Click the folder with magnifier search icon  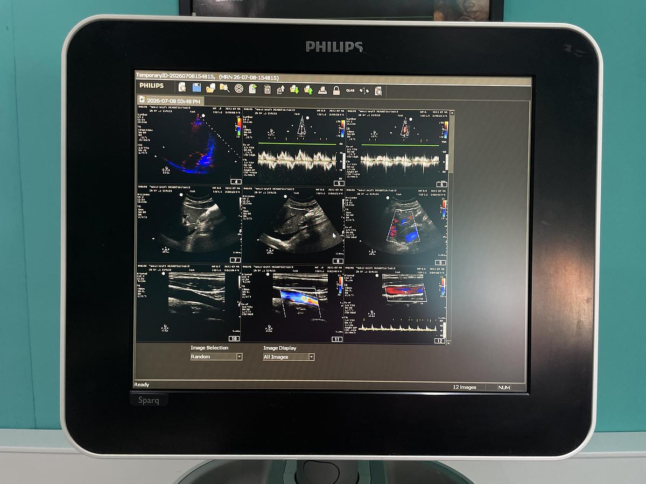click(224, 88)
